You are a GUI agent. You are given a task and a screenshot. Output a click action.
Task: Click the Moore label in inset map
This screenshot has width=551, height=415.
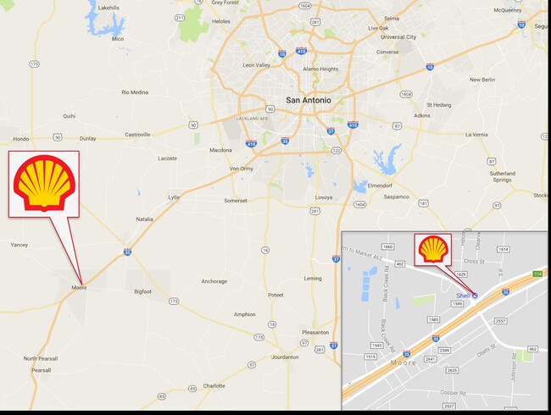point(404,362)
